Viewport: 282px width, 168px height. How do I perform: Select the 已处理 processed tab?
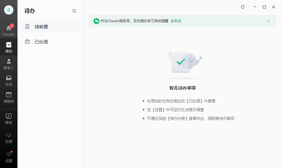point(50,42)
